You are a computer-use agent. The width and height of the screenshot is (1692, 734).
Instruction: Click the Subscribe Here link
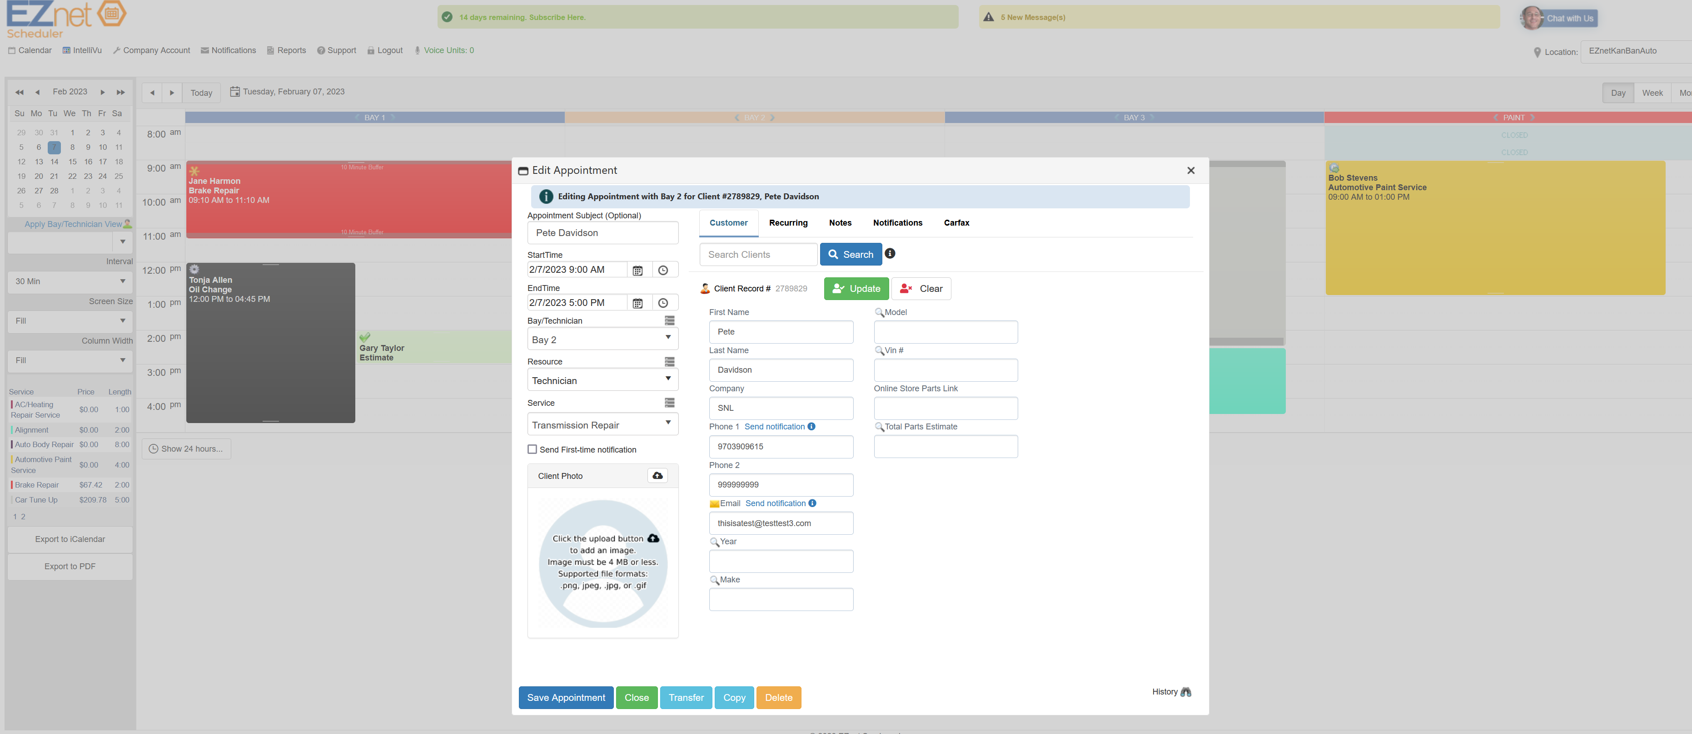point(557,17)
